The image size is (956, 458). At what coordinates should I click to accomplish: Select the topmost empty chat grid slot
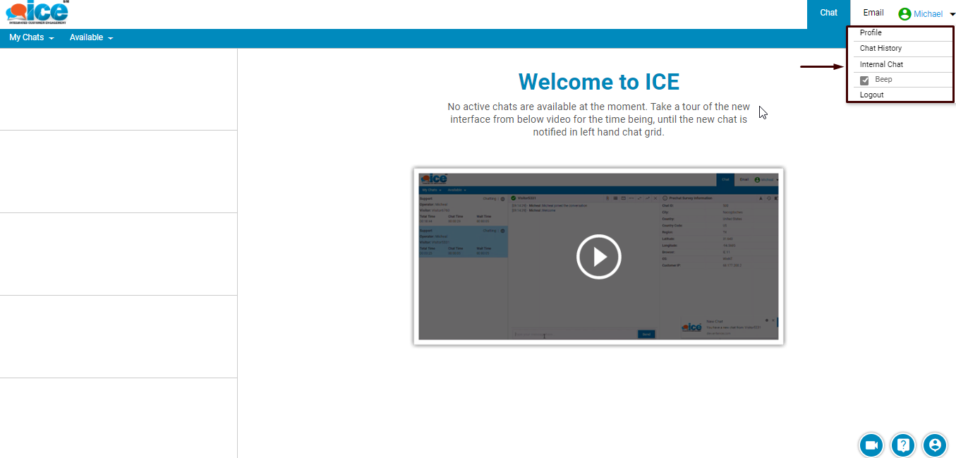119,90
